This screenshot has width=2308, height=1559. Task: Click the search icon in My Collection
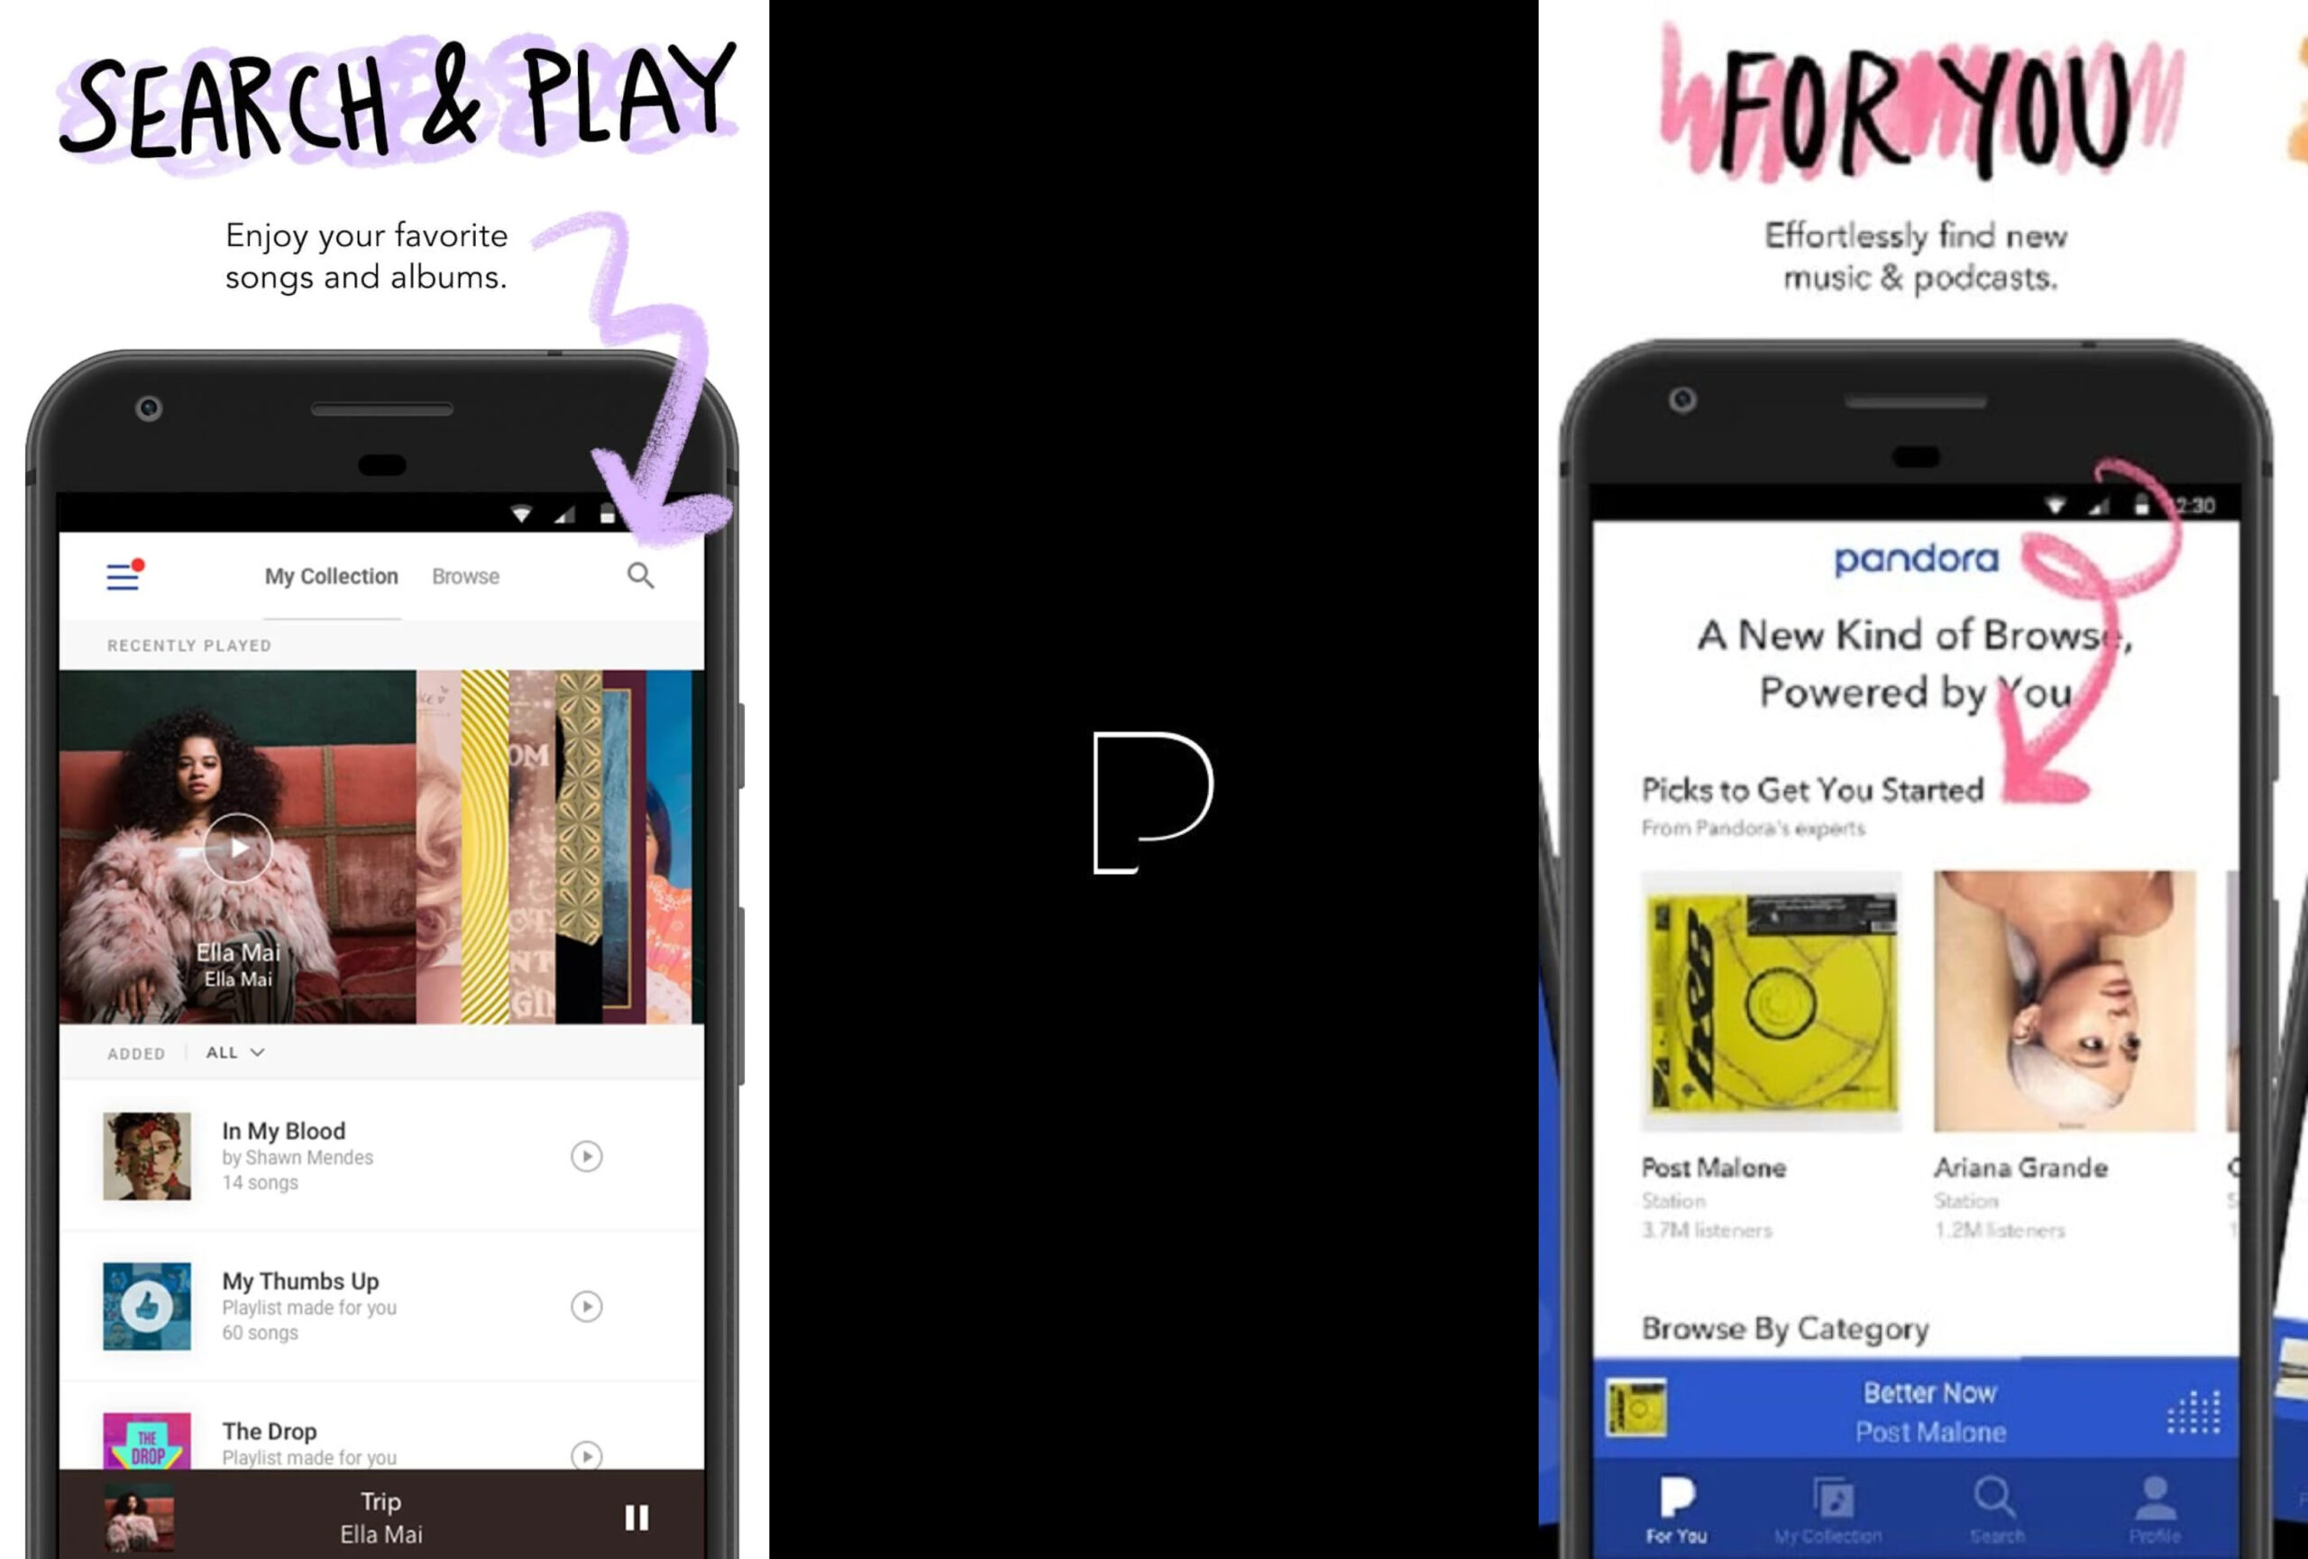(640, 576)
